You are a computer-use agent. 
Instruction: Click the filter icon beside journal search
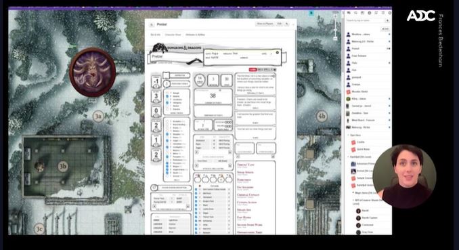pos(387,20)
